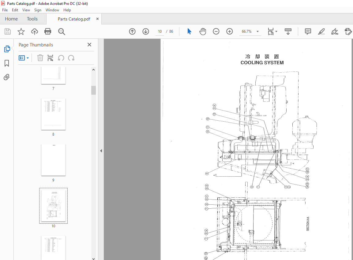Viewport: 353px width, 260px height.
Task: Click the insert pages icon
Action: point(51,58)
